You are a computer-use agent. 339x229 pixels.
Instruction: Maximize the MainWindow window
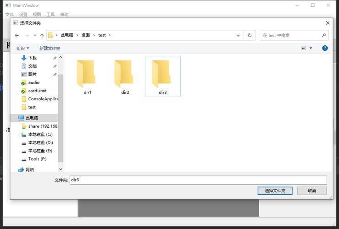point(313,5)
